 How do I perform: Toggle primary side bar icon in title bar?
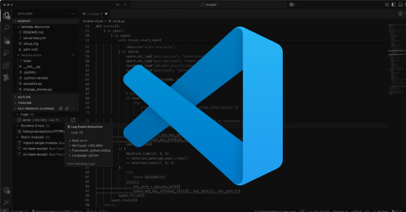tap(394, 4)
